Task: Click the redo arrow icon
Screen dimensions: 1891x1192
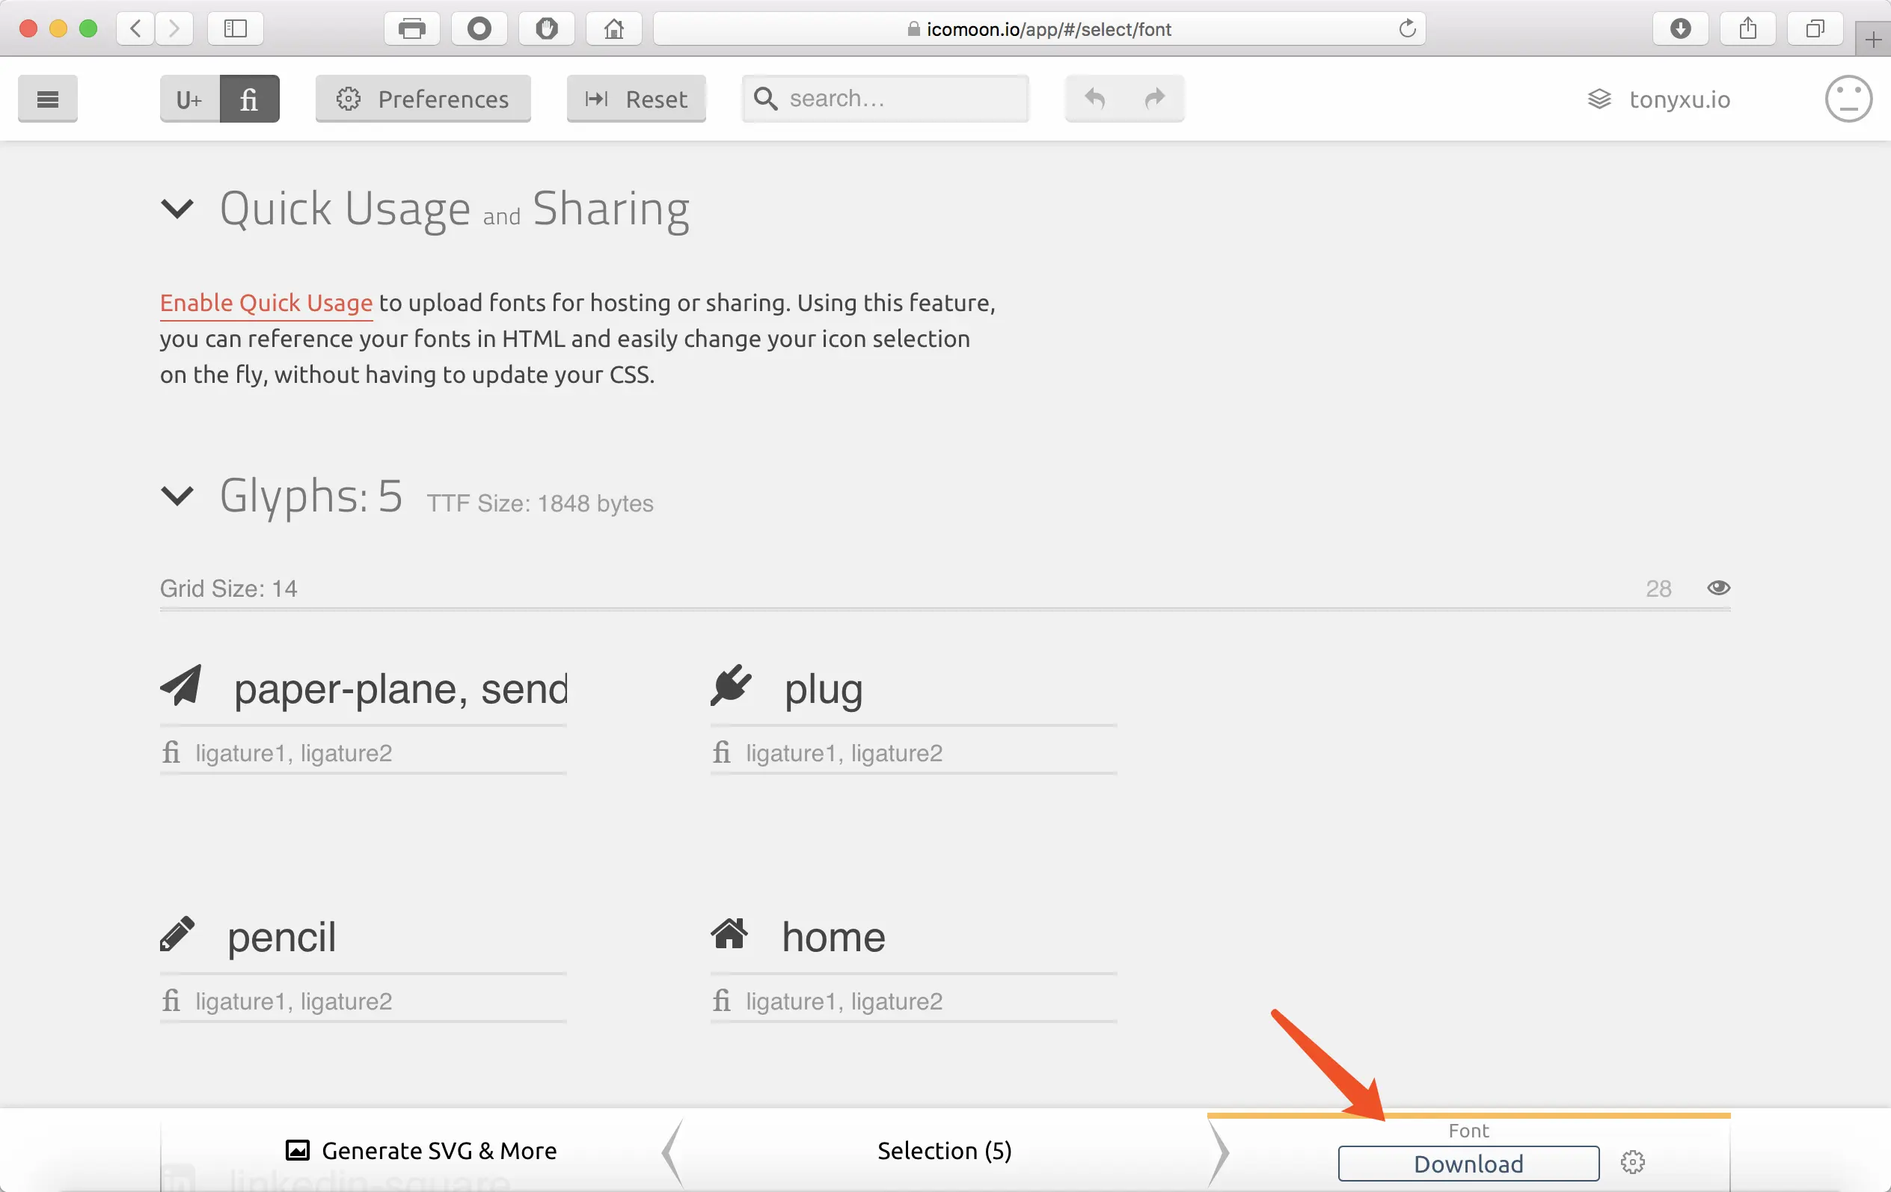Action: click(1154, 99)
